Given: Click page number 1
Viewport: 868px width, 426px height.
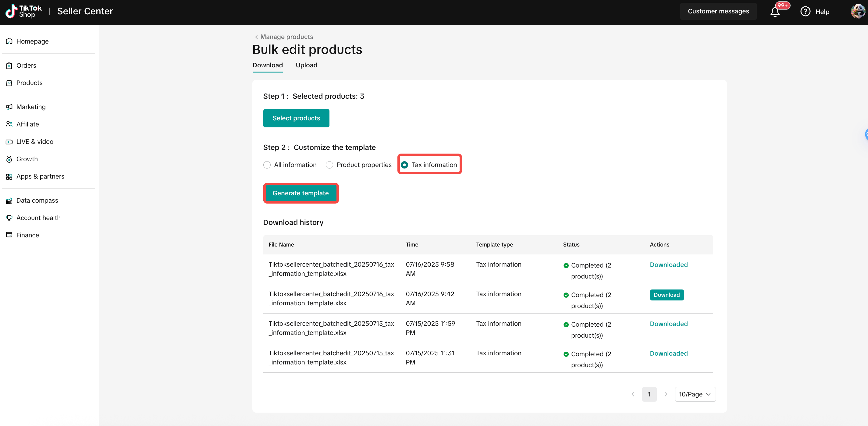Looking at the screenshot, I should [x=649, y=394].
